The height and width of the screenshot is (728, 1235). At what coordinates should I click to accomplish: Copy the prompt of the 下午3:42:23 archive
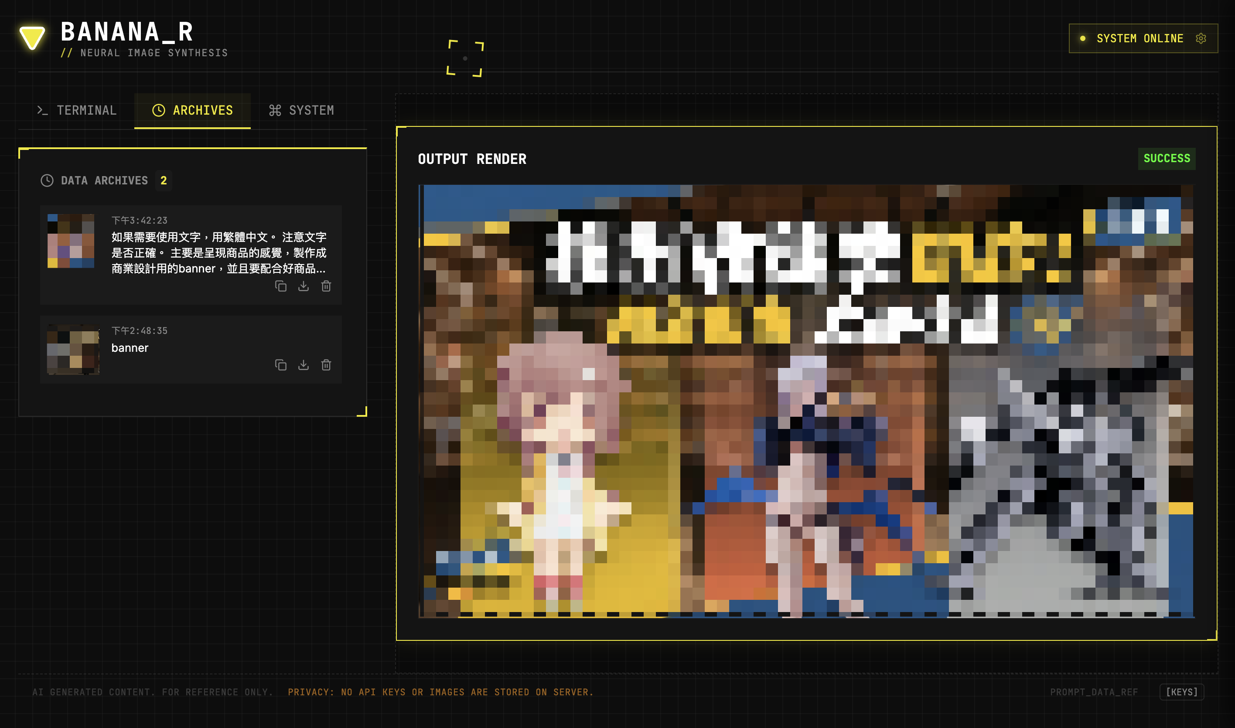click(281, 286)
